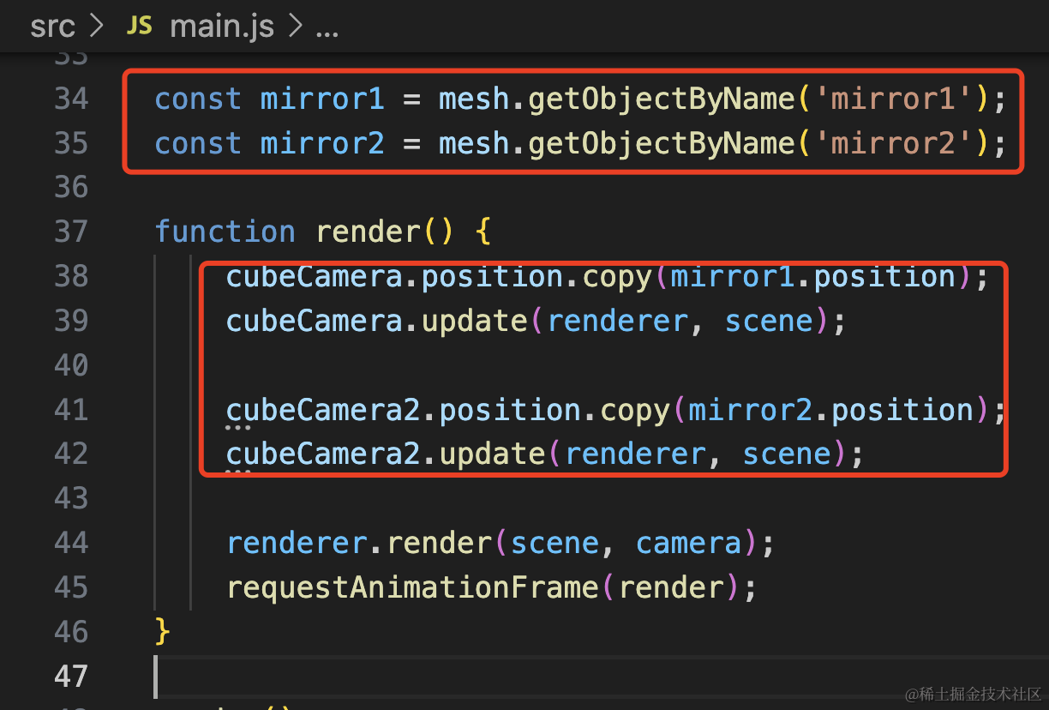The image size is (1049, 710).
Task: Click mirror2 variable declaration on line 35
Action: click(322, 143)
